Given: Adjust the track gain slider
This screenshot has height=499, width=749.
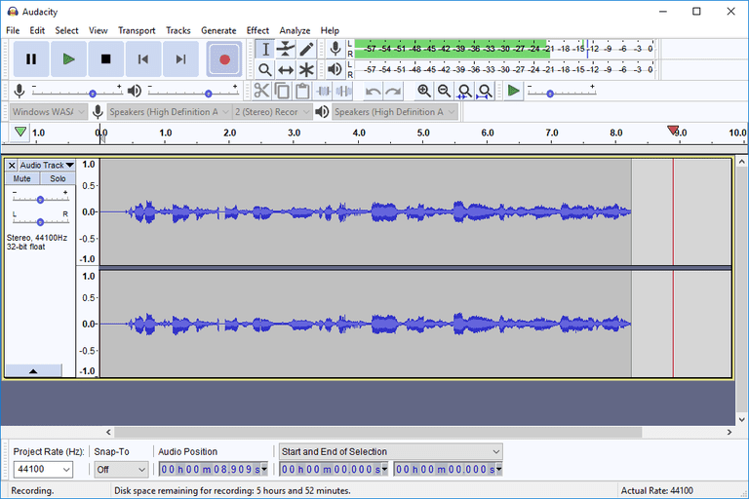Looking at the screenshot, I should coord(41,200).
